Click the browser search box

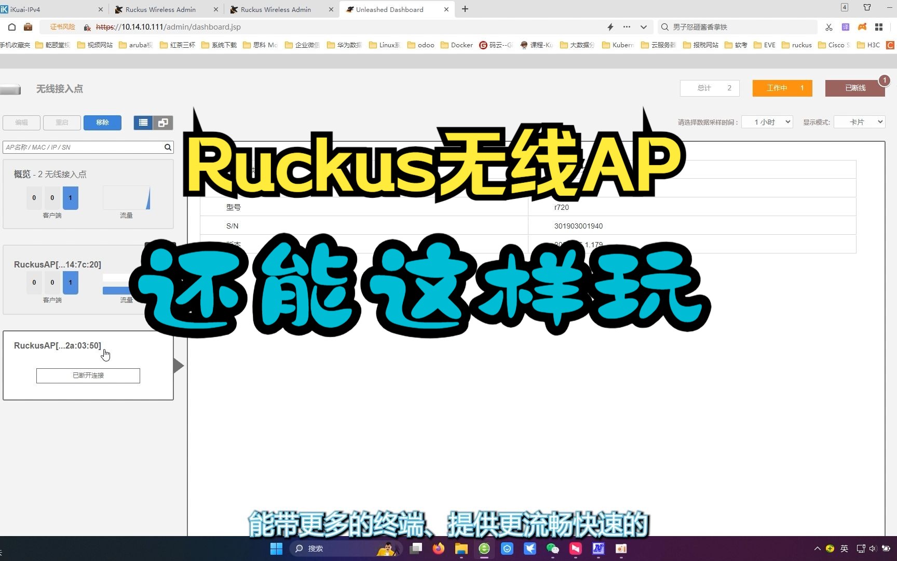coord(737,27)
